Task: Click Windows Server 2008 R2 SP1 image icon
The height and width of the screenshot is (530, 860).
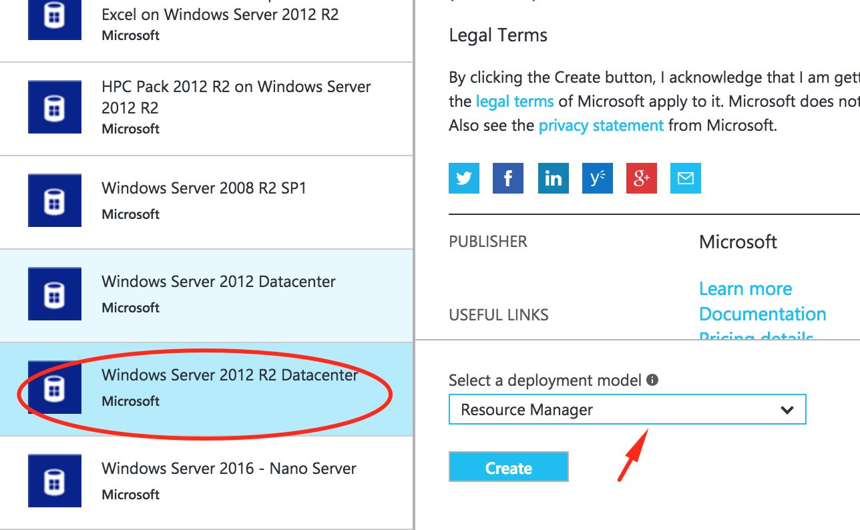Action: coord(55,200)
